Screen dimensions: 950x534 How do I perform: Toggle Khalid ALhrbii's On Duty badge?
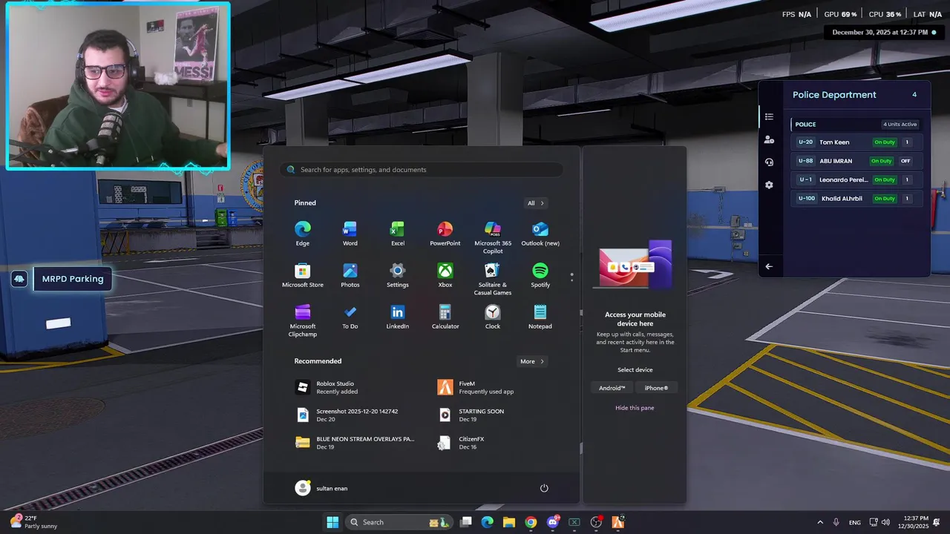[x=884, y=199]
